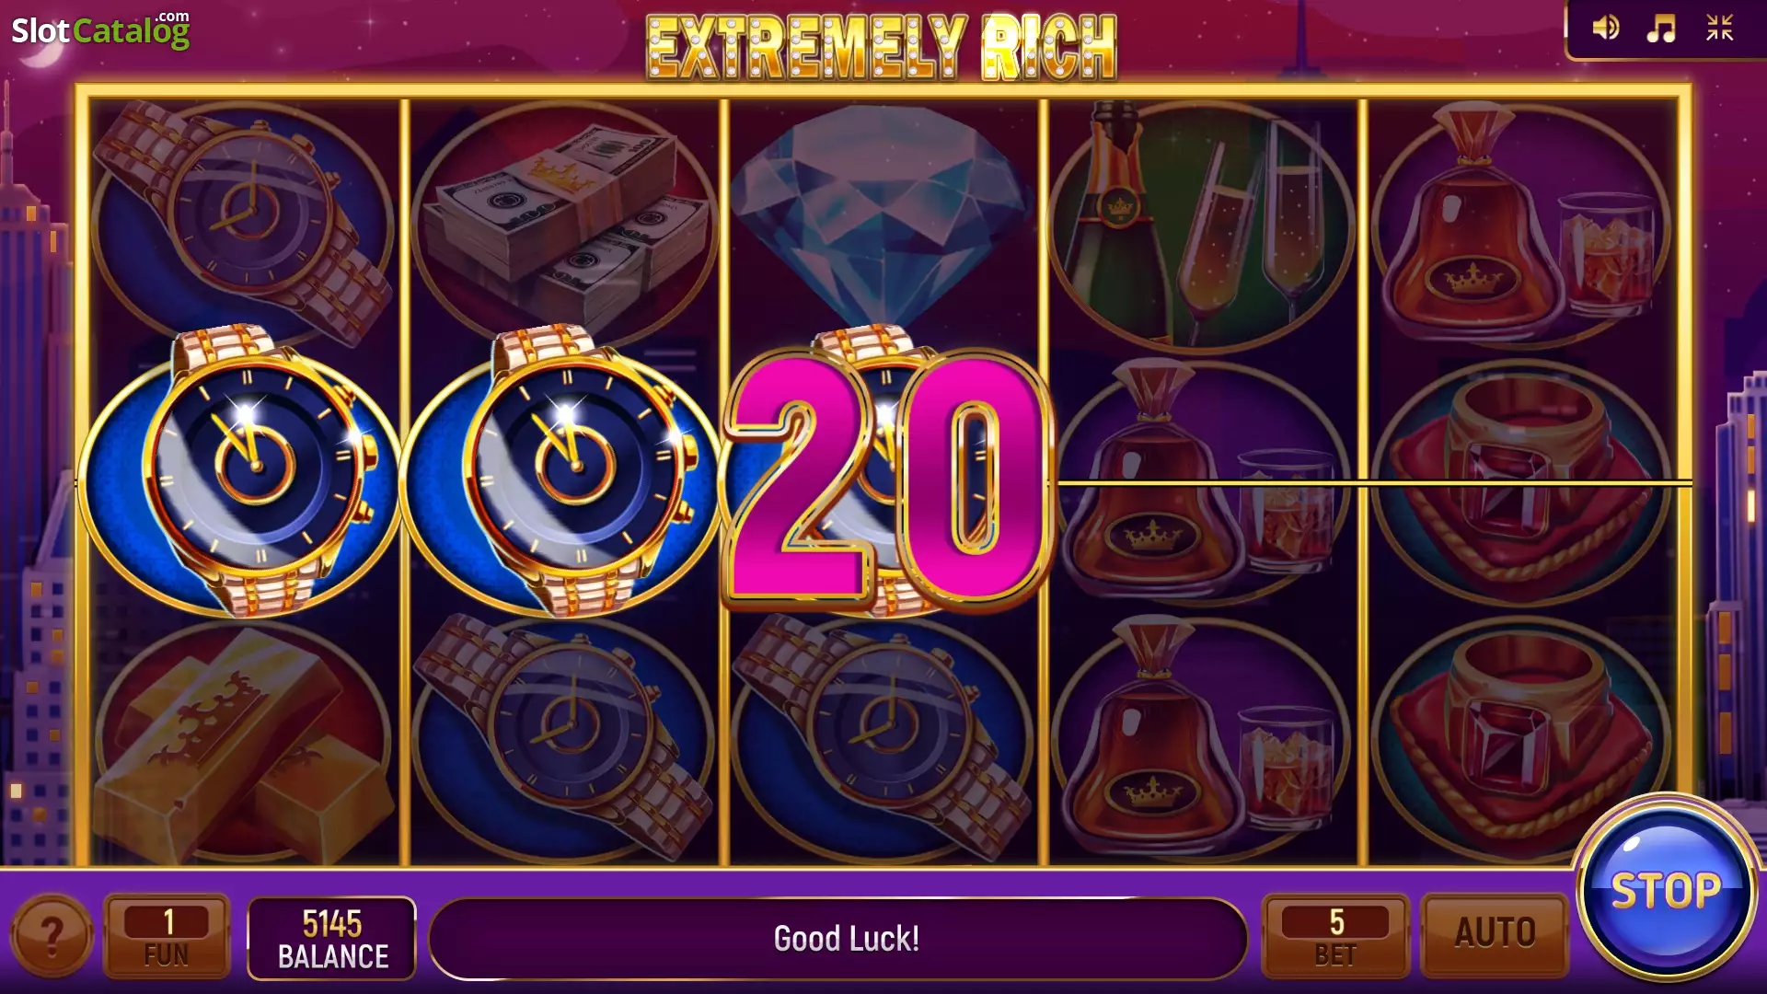Screen dimensions: 1767x994
Task: Click the BALANCE display showing 5145
Action: click(332, 938)
